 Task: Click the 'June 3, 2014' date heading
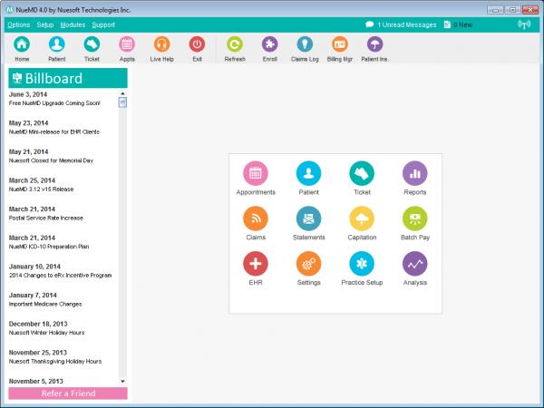tap(28, 94)
